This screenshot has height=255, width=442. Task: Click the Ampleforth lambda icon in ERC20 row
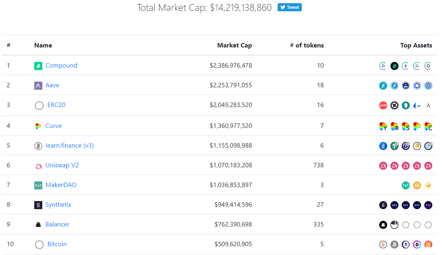point(428,105)
